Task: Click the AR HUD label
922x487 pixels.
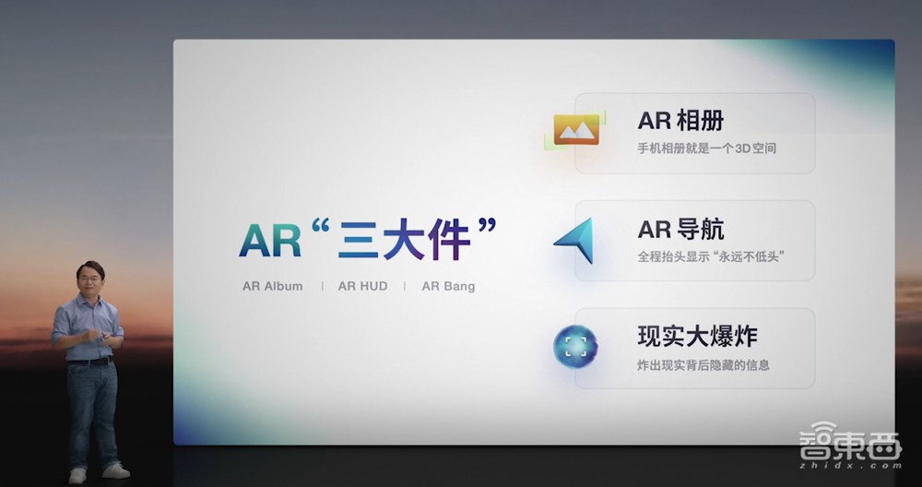Action: pos(362,287)
